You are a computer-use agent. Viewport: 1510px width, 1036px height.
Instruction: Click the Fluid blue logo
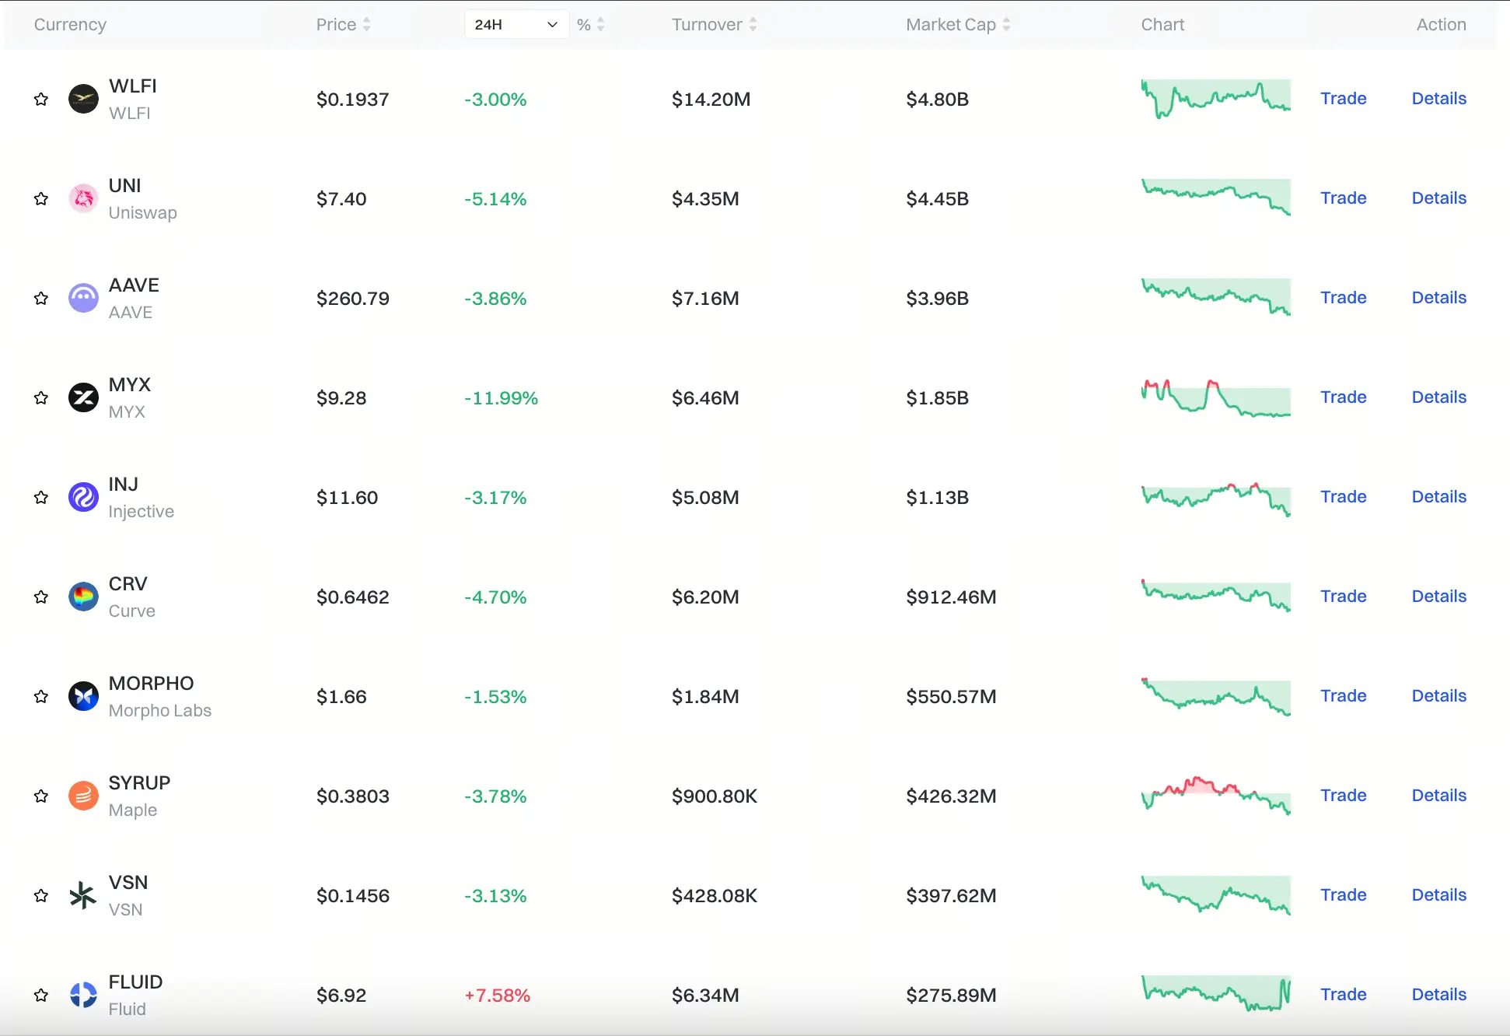tap(83, 995)
